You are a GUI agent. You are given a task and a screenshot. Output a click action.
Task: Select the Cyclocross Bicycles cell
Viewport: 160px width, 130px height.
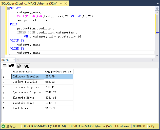[x=28, y=93]
